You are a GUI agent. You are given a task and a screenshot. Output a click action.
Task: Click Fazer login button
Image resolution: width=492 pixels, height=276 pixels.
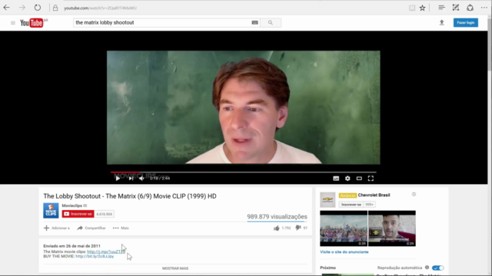coord(466,22)
